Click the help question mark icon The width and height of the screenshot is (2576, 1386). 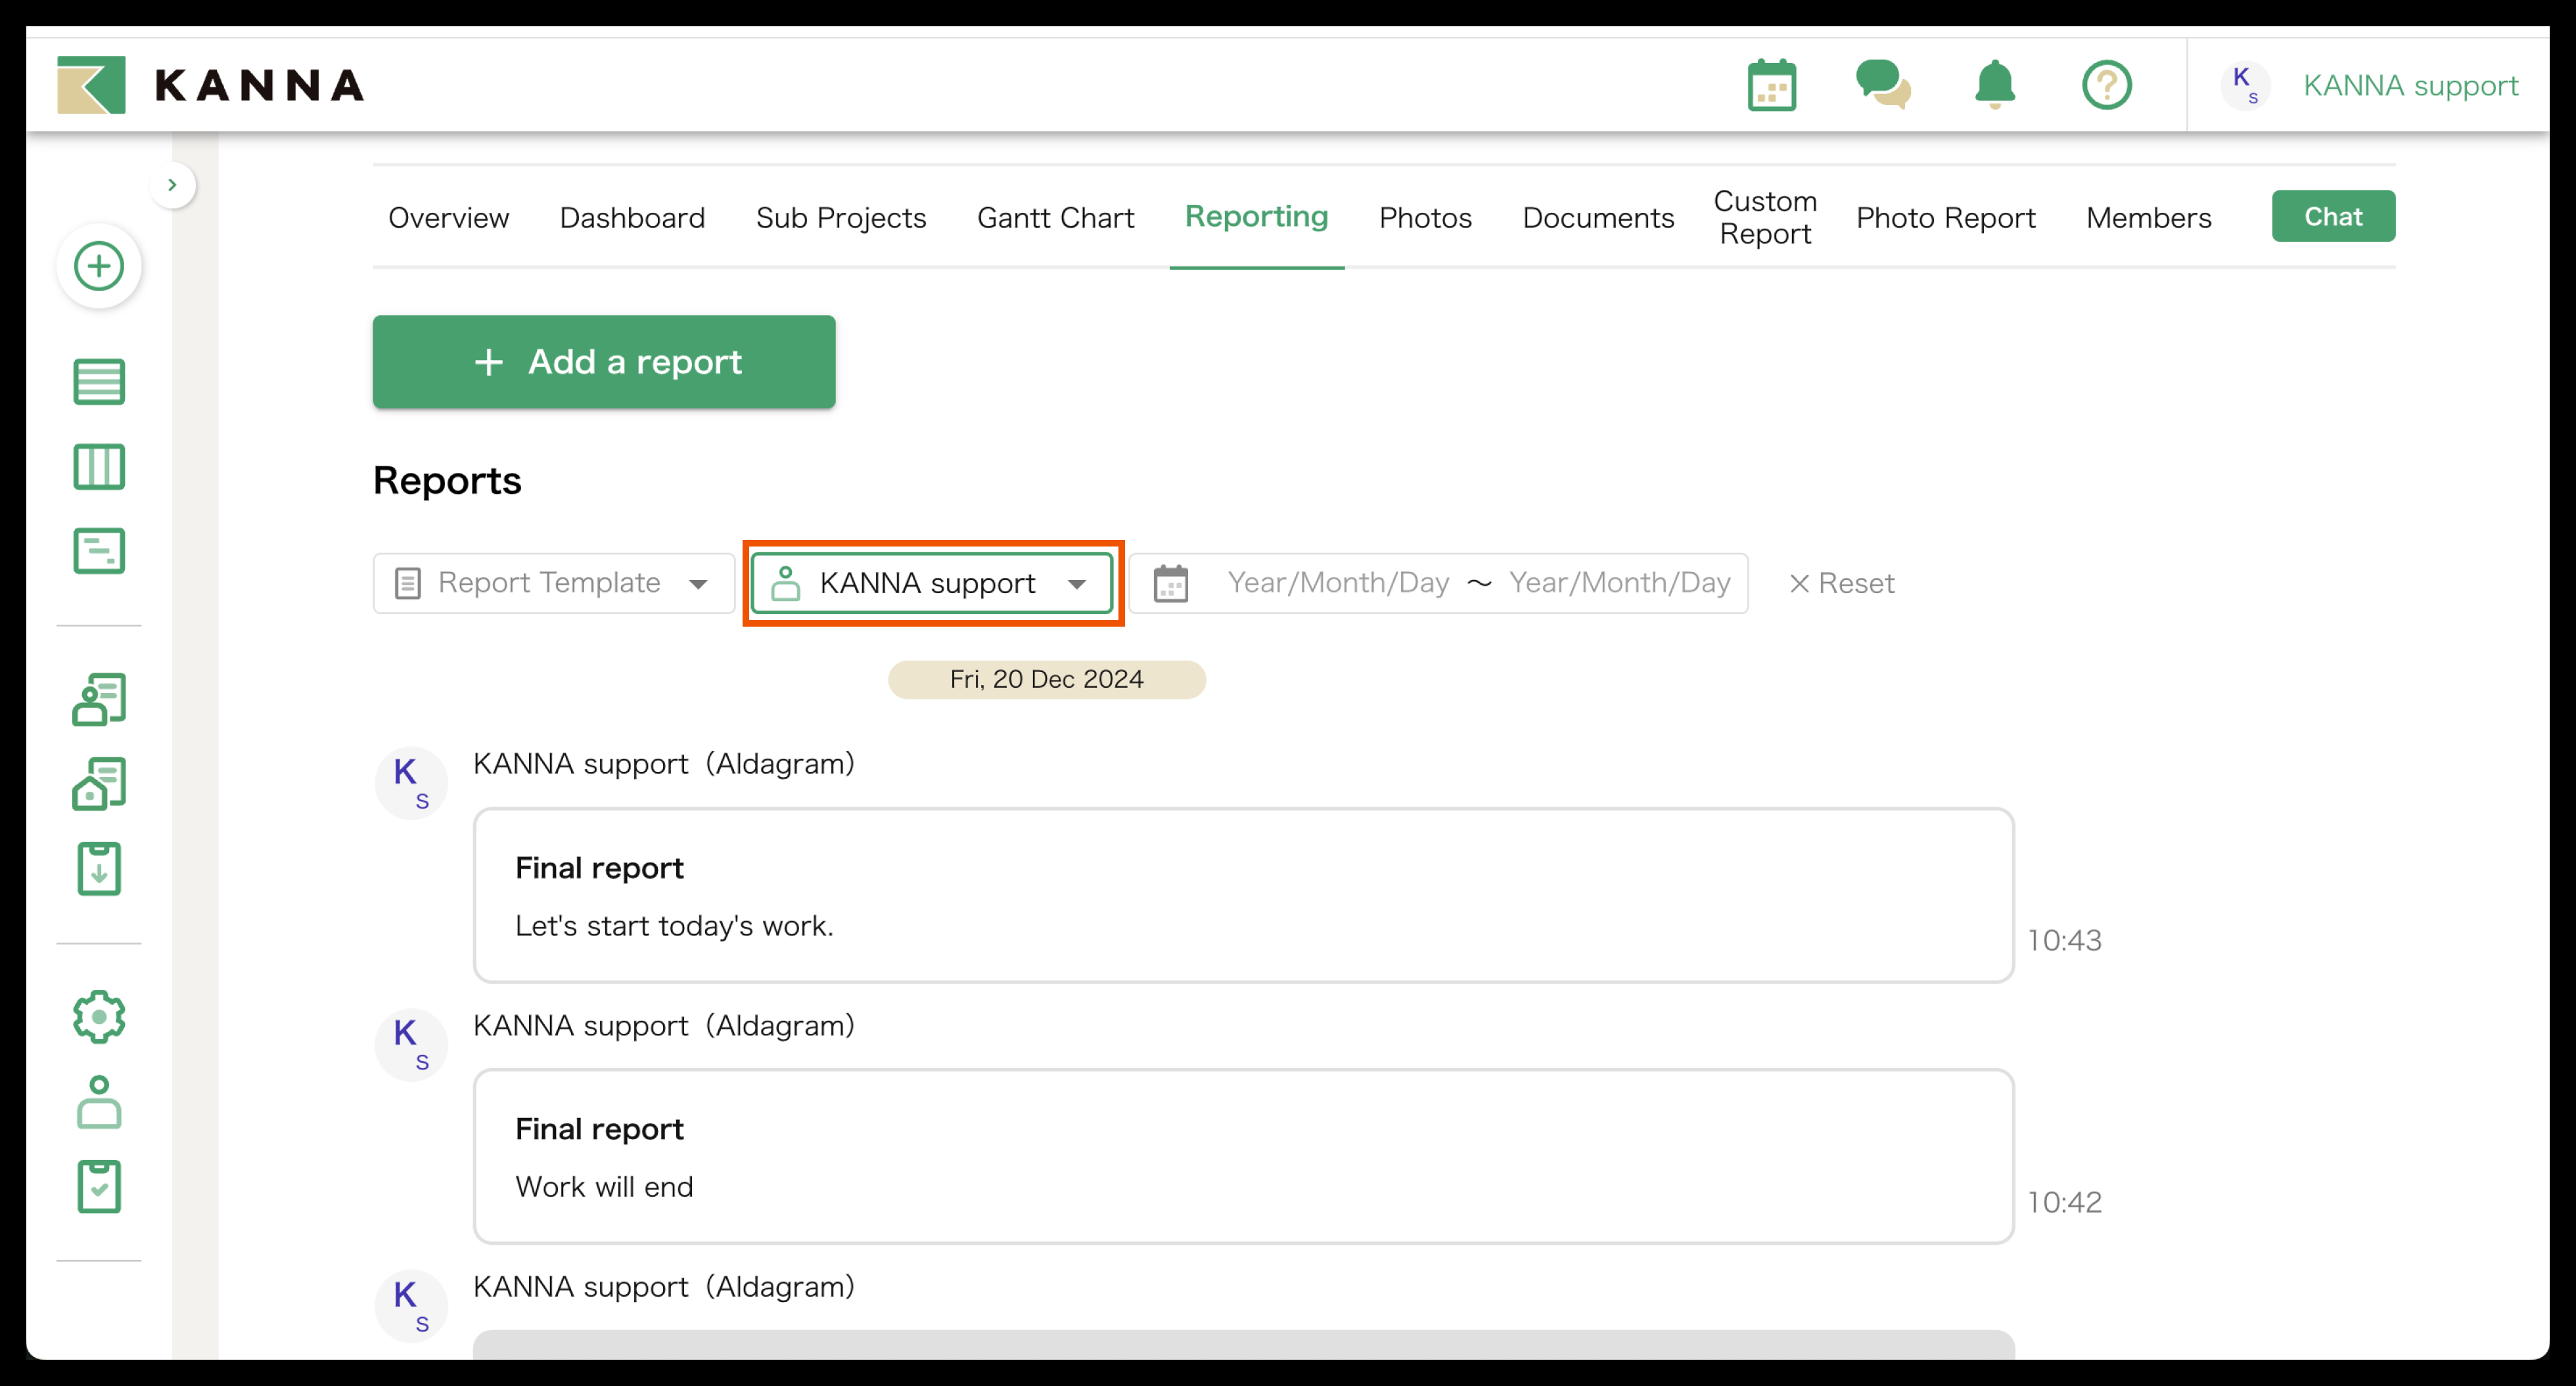click(2106, 86)
